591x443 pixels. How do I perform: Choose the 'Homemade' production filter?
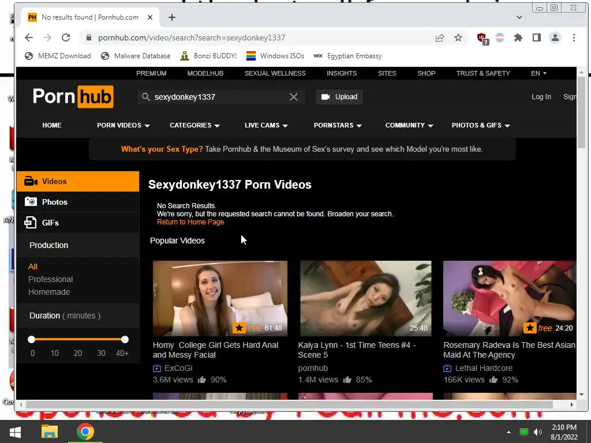[49, 292]
